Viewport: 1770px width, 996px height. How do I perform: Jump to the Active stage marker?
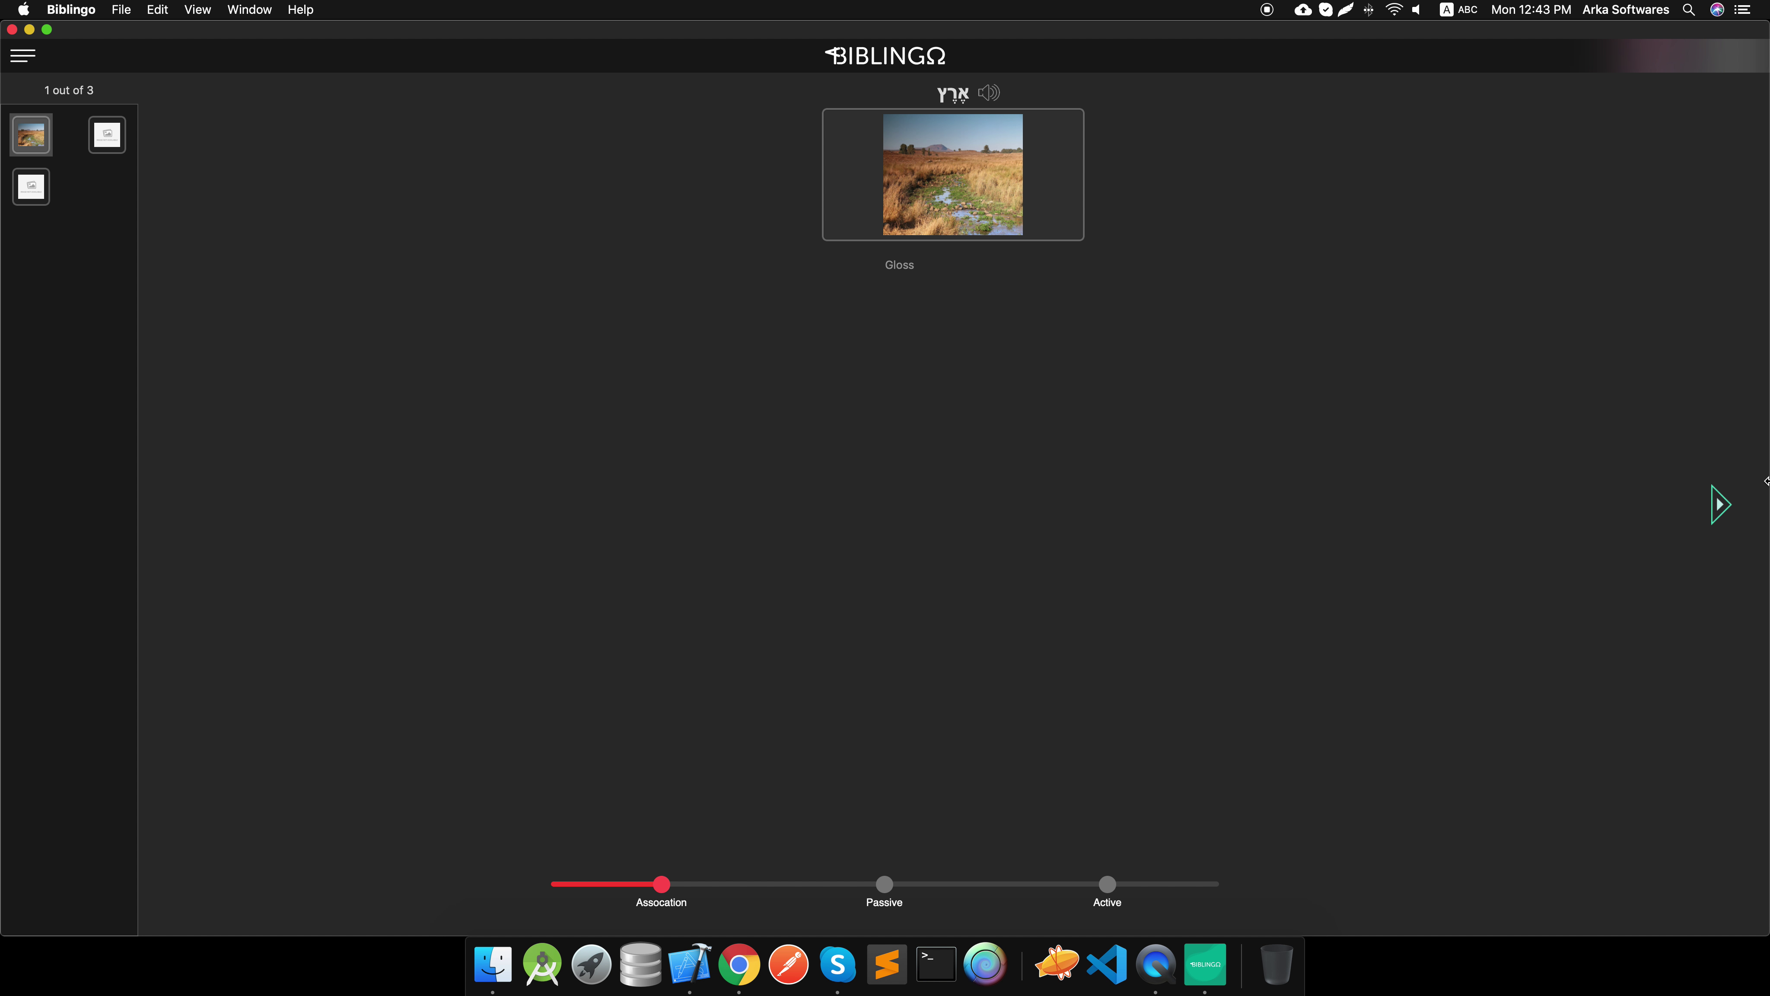coord(1107,884)
